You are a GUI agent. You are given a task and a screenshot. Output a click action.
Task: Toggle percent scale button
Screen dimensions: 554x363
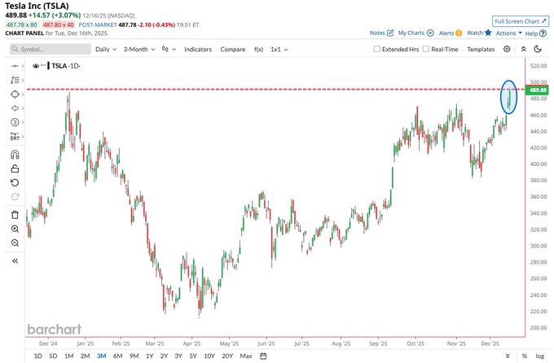(x=525, y=356)
